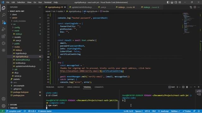Open the launch profile dropdown arrow
Screen dimensions: 202x113
(x=180, y=87)
